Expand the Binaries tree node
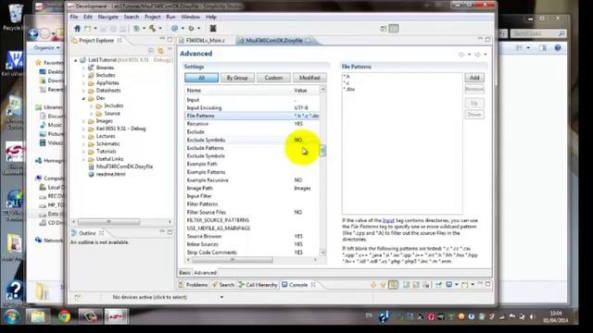 coord(83,68)
